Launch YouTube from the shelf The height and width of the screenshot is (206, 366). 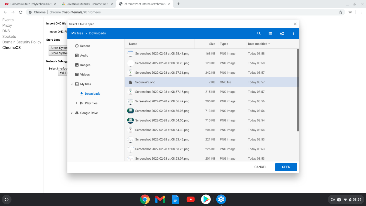pos(191,199)
